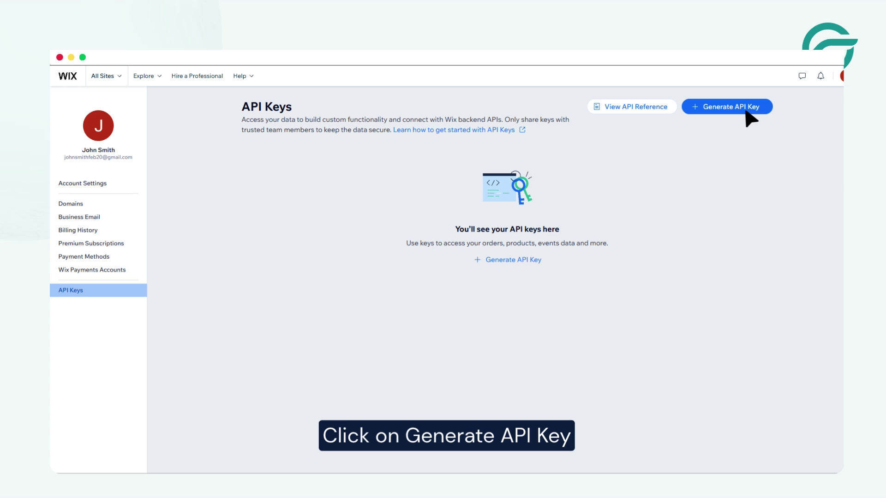Click the document icon beside View API Reference

coord(597,107)
